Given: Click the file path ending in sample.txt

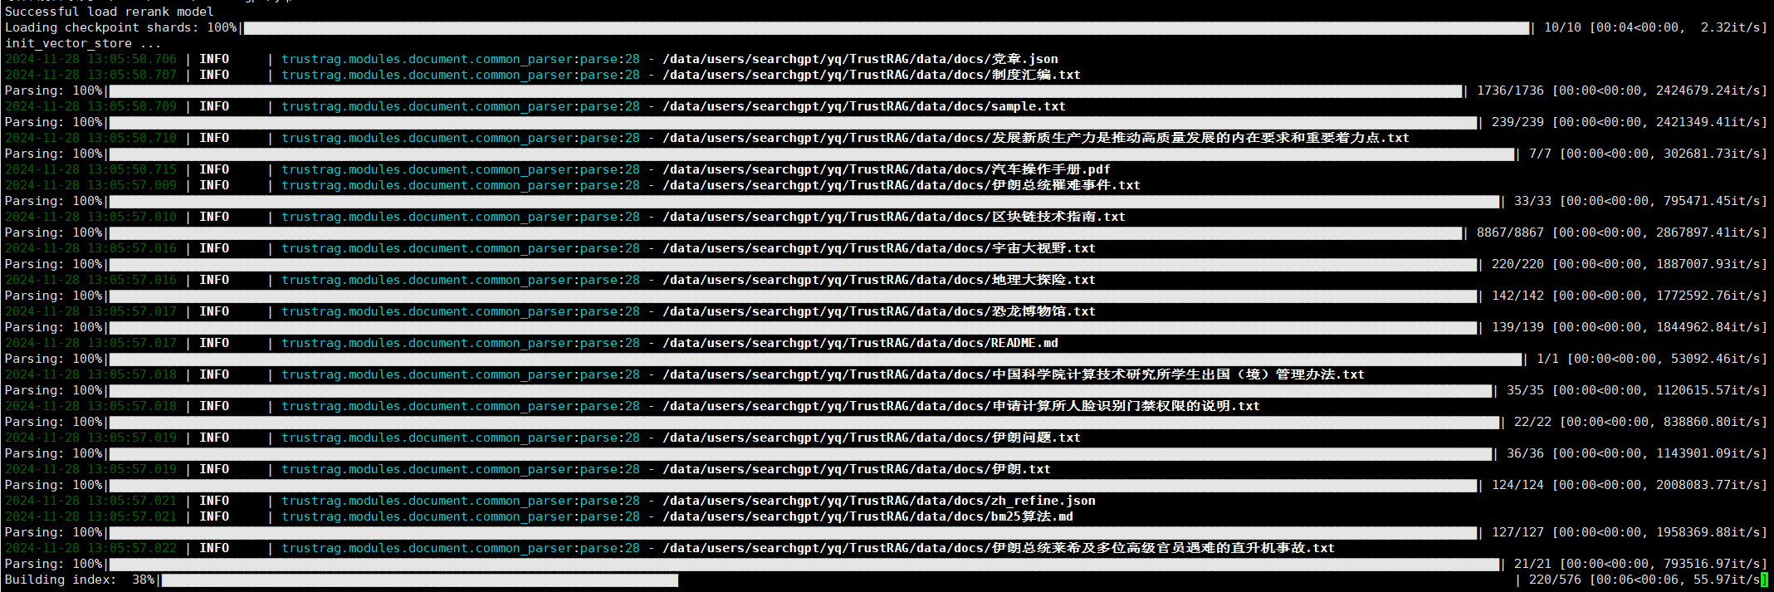Looking at the screenshot, I should [864, 106].
